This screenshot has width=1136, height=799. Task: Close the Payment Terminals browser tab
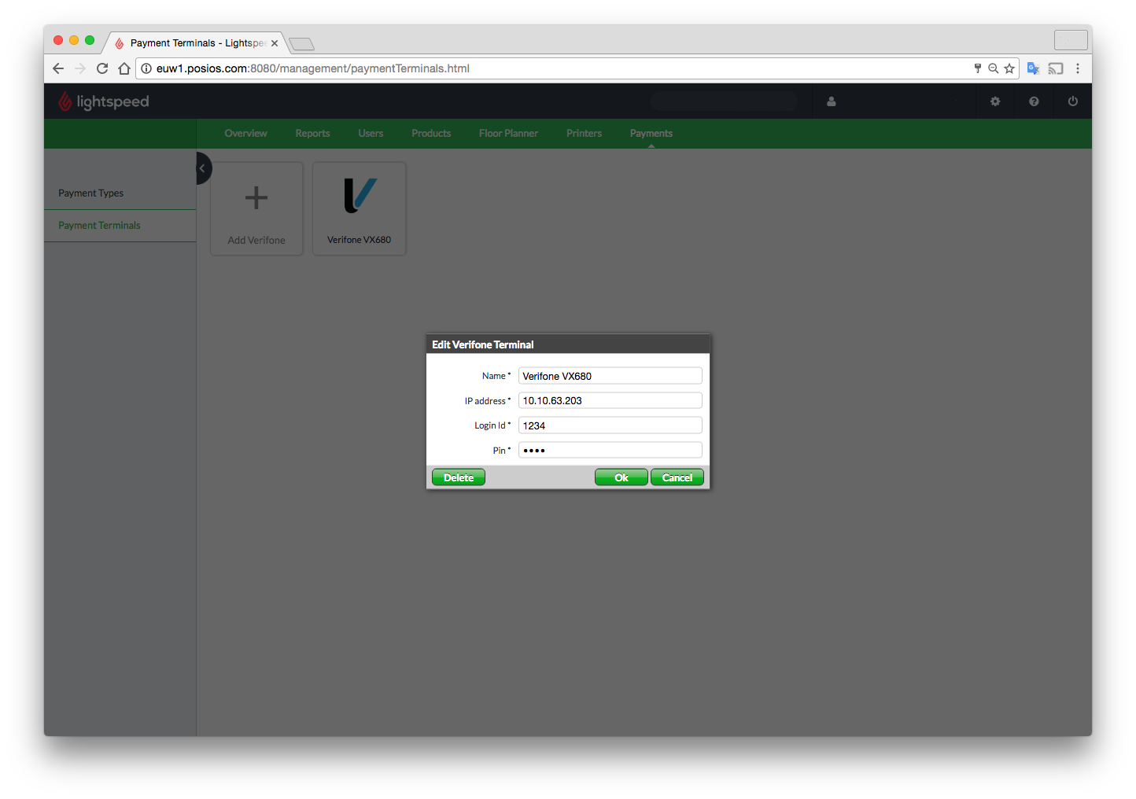(275, 43)
